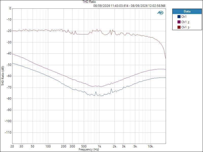Click the 1k frequency tick label
The width and height of the screenshot is (203, 152).
(99, 146)
